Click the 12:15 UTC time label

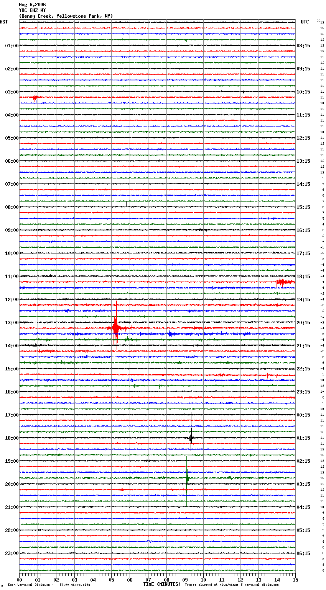(x=303, y=138)
